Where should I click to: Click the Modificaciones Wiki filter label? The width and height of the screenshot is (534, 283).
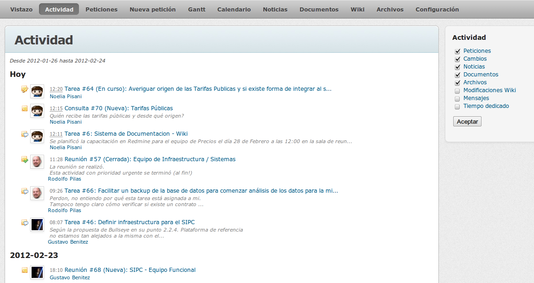click(489, 90)
